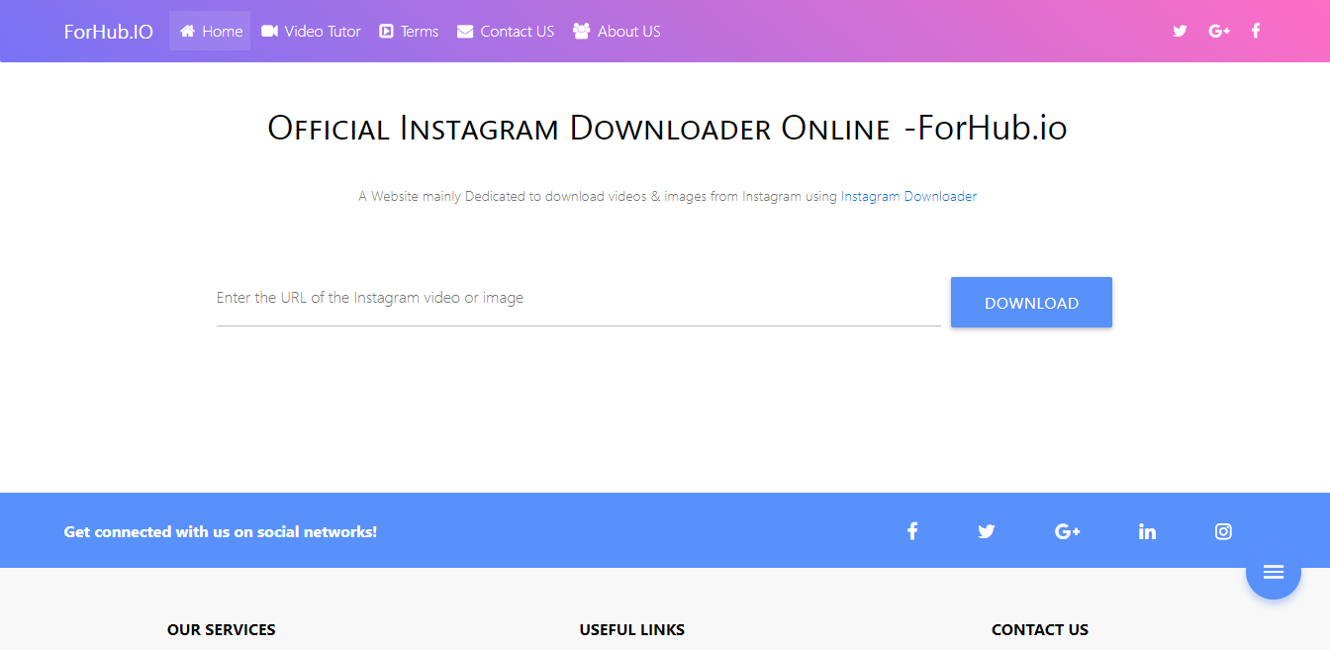The image size is (1330, 650).
Task: Click the blue DOWNLOAD button
Action: point(1031,303)
